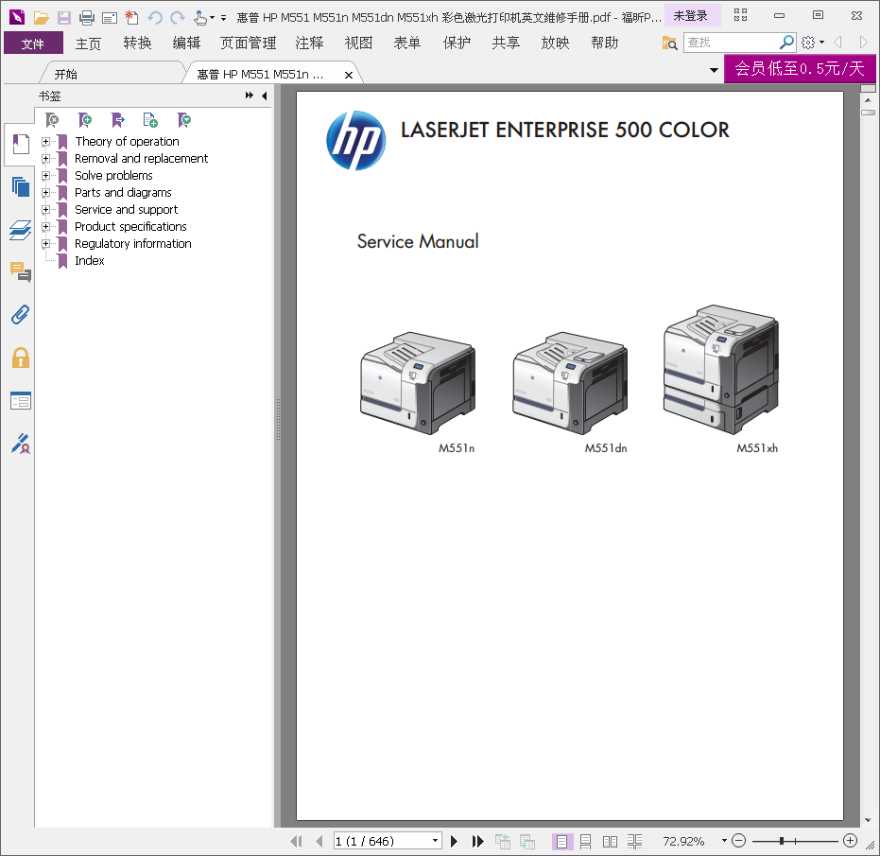The height and width of the screenshot is (856, 880).
Task: Enable continuous facing view mode
Action: [x=635, y=842]
